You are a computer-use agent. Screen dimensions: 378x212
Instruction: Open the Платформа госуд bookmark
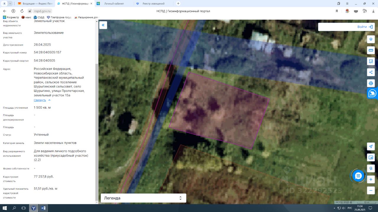59,17
